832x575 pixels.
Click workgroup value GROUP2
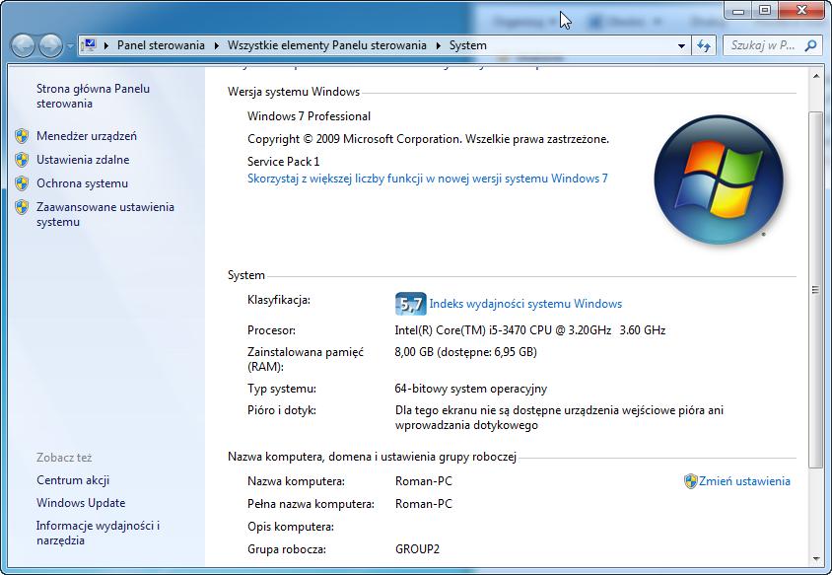[417, 549]
